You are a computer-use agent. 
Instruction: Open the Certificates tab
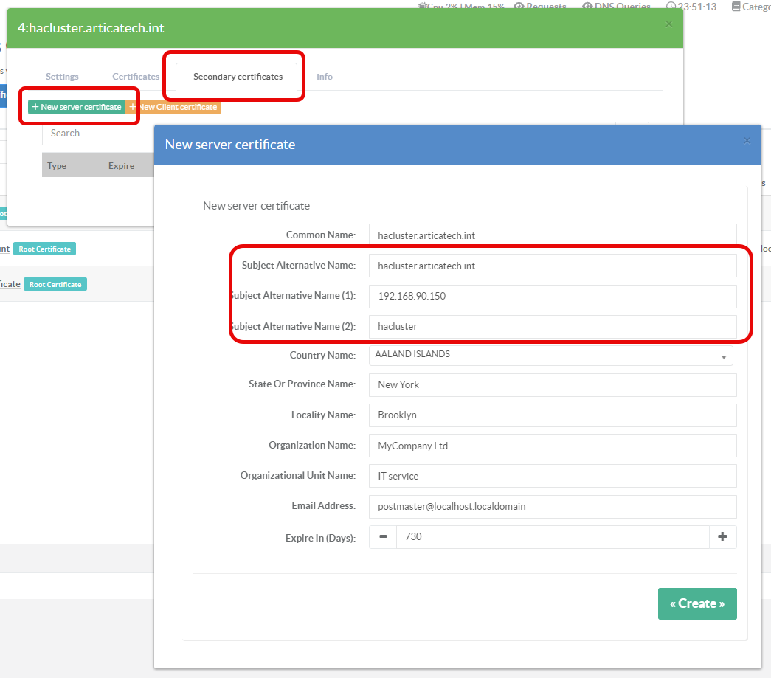click(136, 77)
